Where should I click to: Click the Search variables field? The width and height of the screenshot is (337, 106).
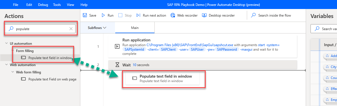click(x=324, y=29)
